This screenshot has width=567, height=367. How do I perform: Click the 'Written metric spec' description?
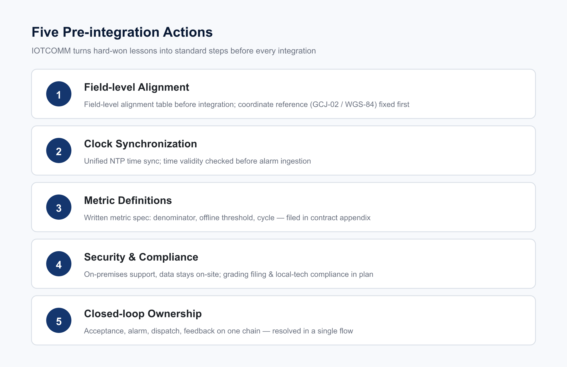pyautogui.click(x=227, y=218)
